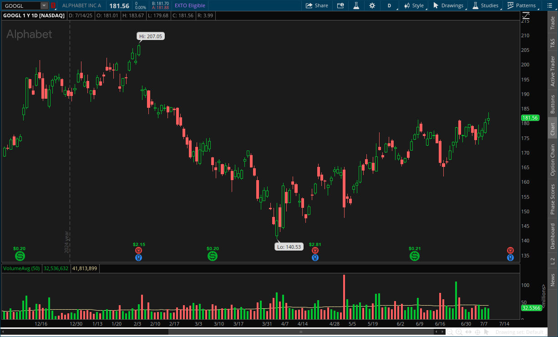558x337 pixels.
Task: Click the order entry tools icon
Action: coord(340,5)
